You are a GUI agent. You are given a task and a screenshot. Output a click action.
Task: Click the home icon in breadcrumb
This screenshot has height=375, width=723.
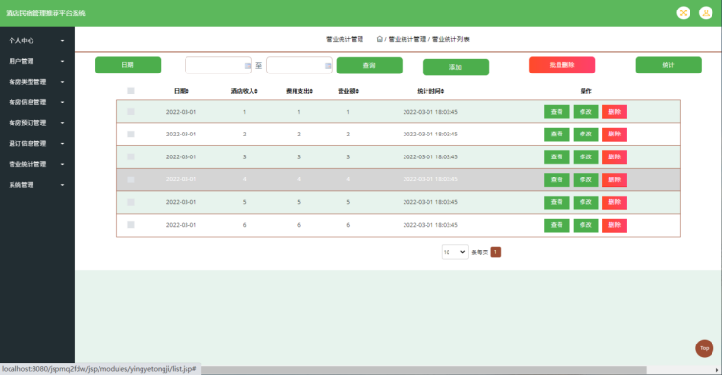click(x=379, y=39)
